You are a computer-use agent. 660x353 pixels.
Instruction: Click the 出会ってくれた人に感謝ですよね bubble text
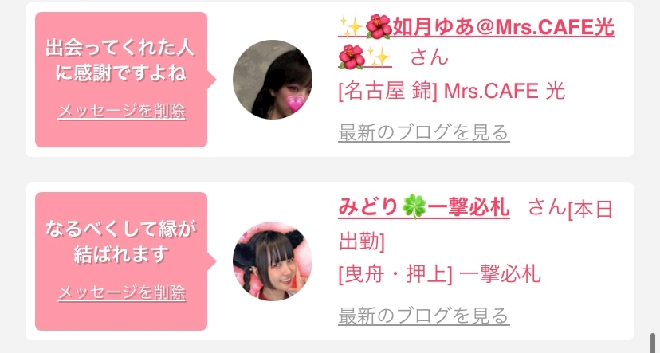120,61
